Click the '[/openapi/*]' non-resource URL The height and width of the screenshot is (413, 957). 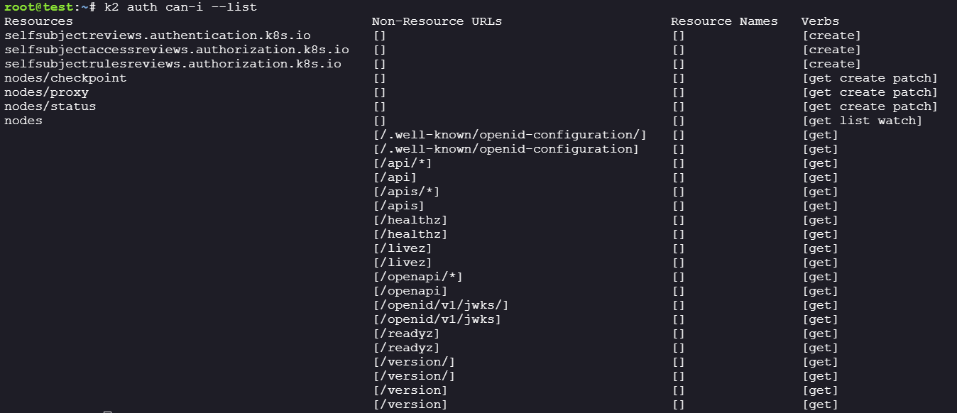point(417,277)
